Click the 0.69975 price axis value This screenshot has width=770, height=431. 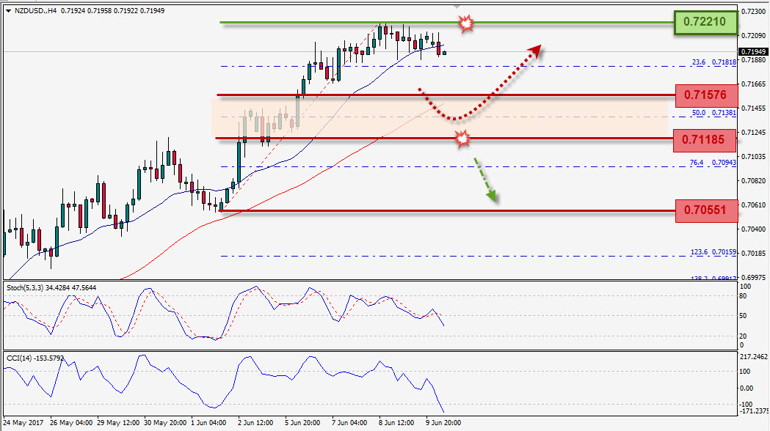[753, 278]
